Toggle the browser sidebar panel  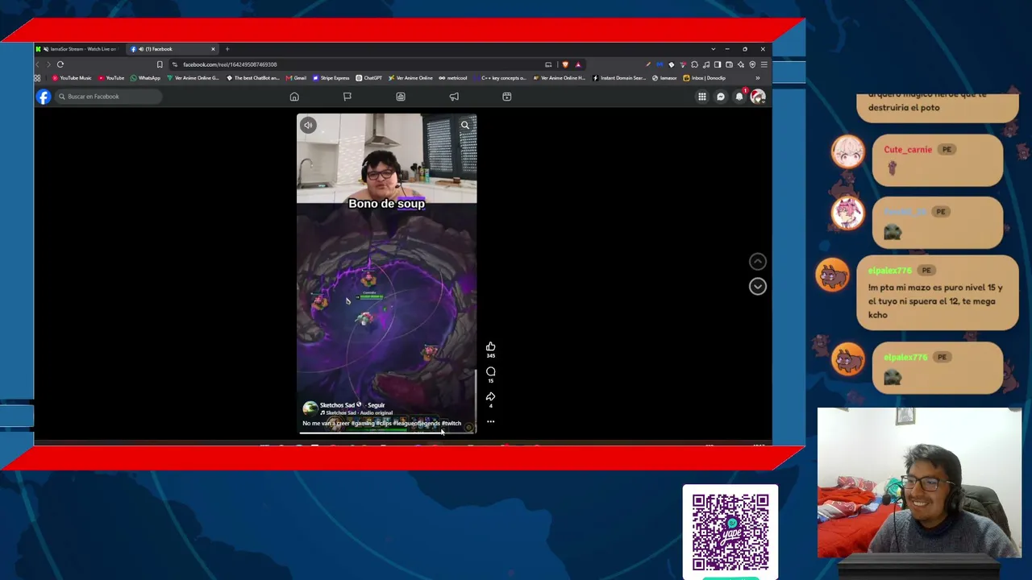point(718,64)
